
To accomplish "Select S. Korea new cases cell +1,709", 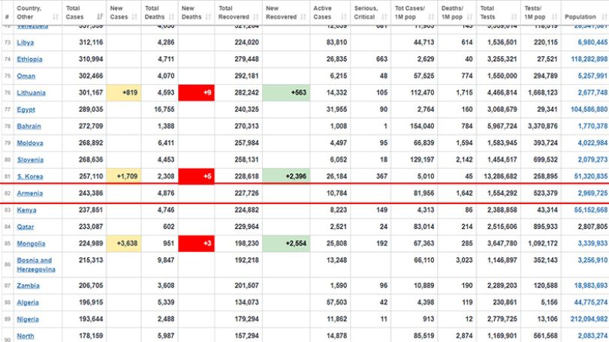I will click(124, 176).
